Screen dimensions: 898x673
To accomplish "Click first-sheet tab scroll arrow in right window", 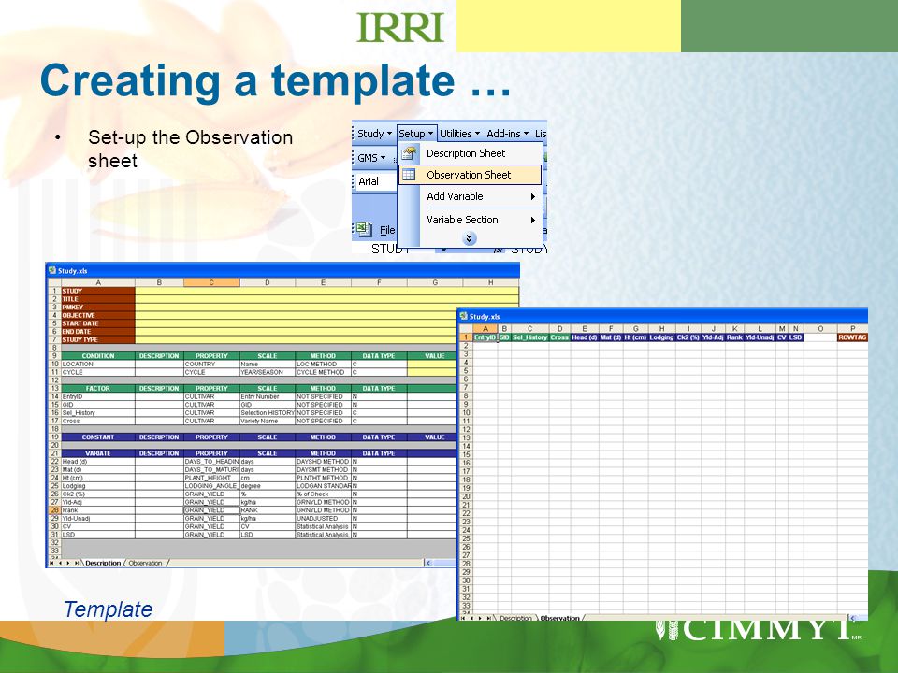I will tap(463, 618).
